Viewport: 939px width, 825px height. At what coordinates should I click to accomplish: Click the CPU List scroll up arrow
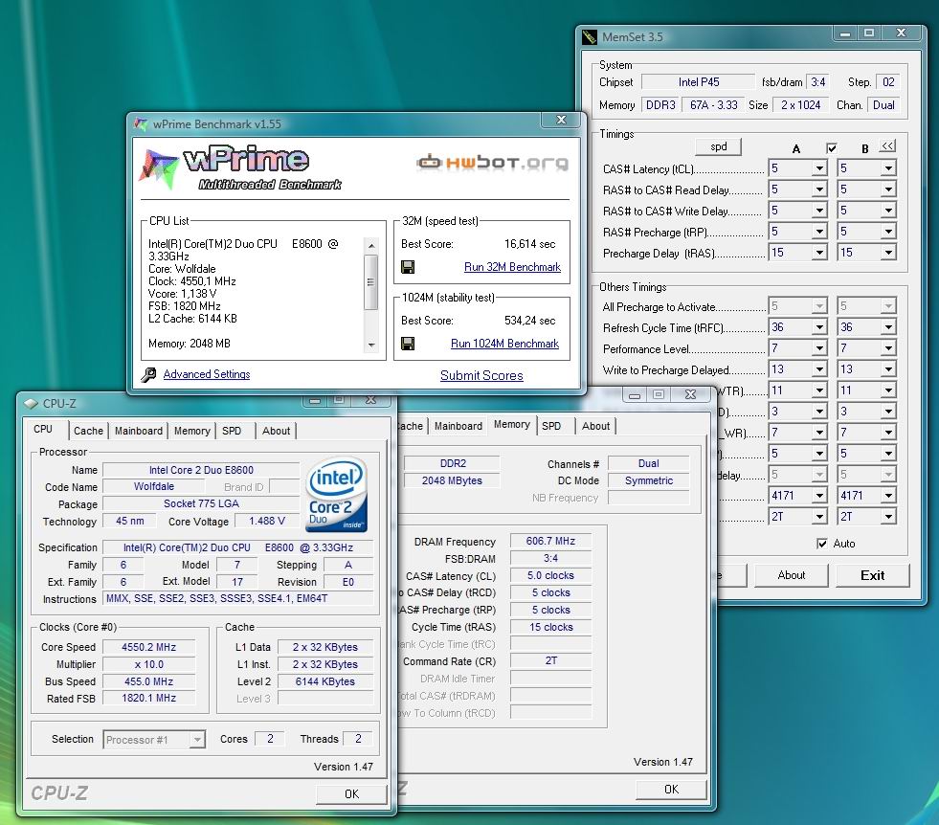pyautogui.click(x=370, y=245)
